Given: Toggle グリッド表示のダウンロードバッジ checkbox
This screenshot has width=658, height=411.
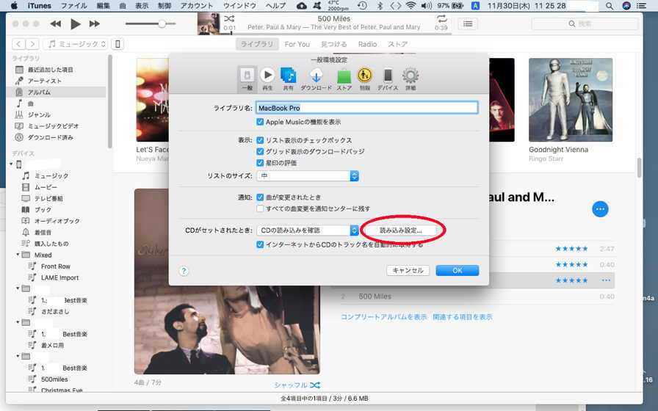Looking at the screenshot, I should pyautogui.click(x=260, y=151).
